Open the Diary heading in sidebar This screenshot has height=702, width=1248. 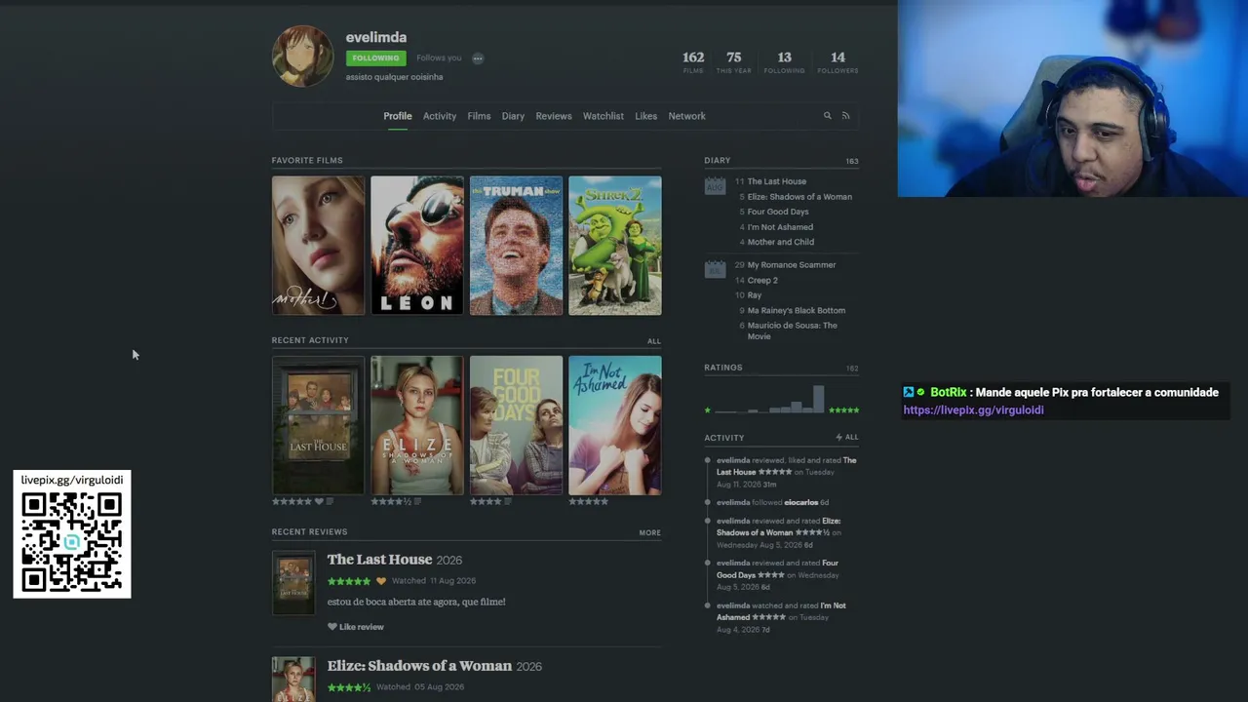718,160
